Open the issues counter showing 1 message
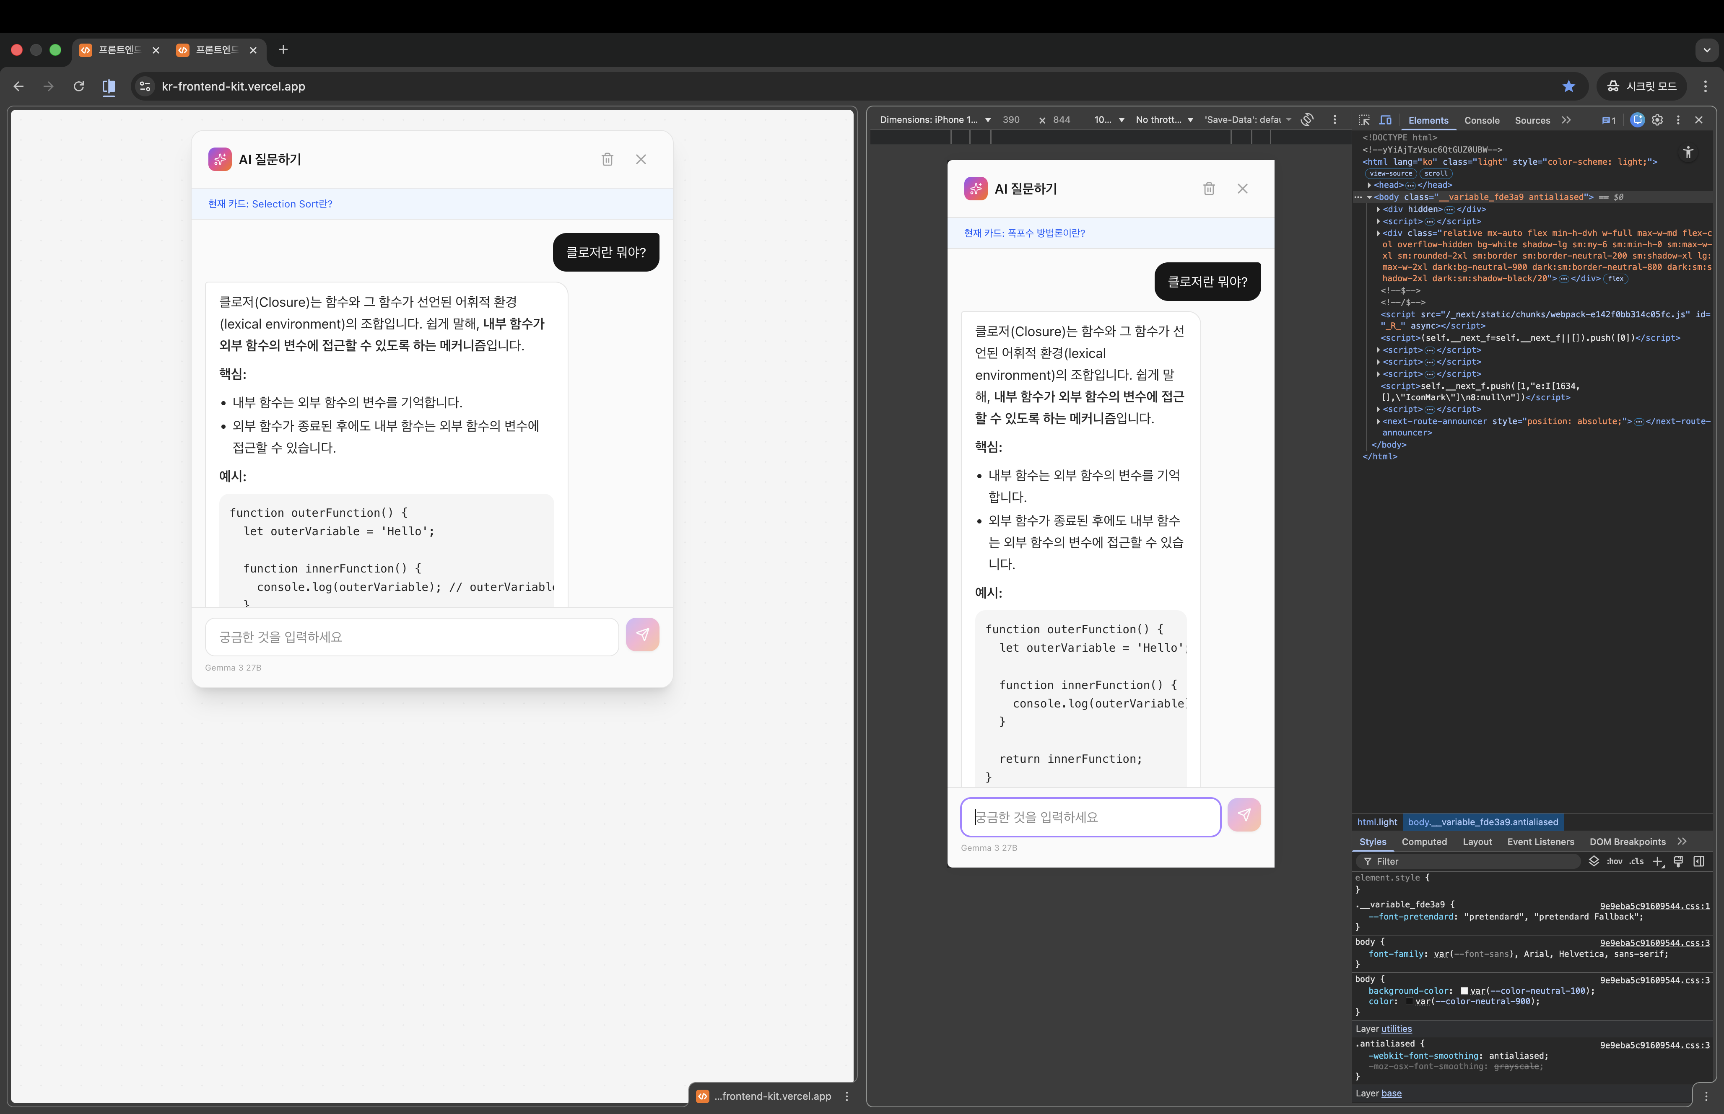The width and height of the screenshot is (1724, 1114). [x=1608, y=120]
